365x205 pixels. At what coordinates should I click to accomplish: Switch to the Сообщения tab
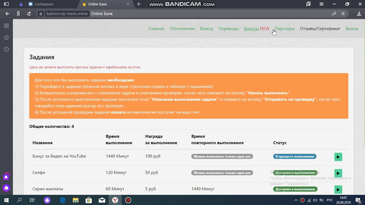[x=44, y=4]
